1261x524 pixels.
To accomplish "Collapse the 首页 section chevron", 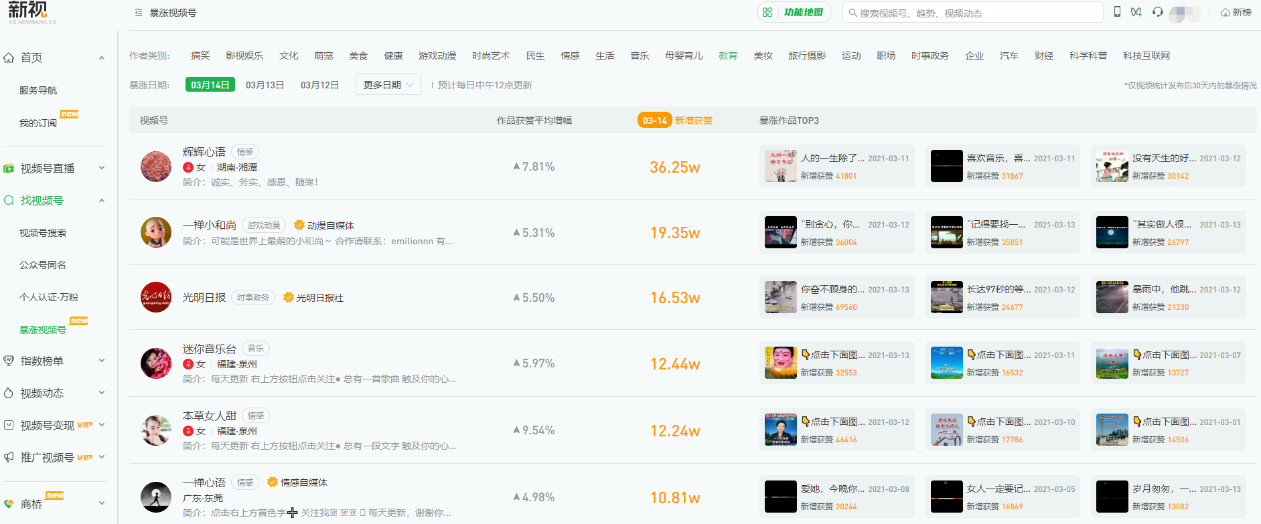I will [102, 58].
